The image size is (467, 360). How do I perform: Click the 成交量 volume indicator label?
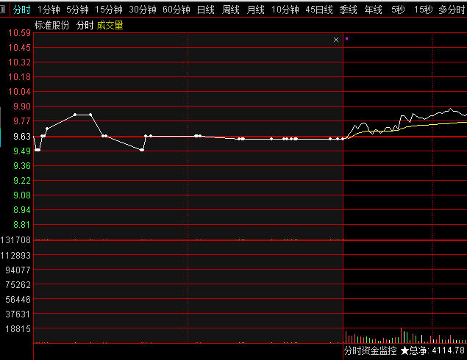click(x=110, y=25)
